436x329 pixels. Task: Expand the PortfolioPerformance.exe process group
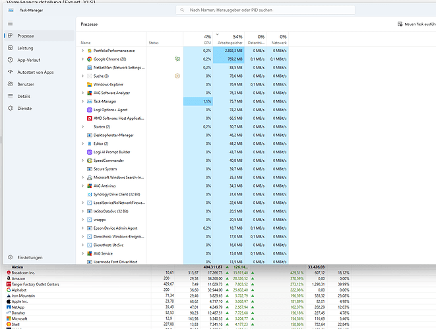pyautogui.click(x=82, y=51)
